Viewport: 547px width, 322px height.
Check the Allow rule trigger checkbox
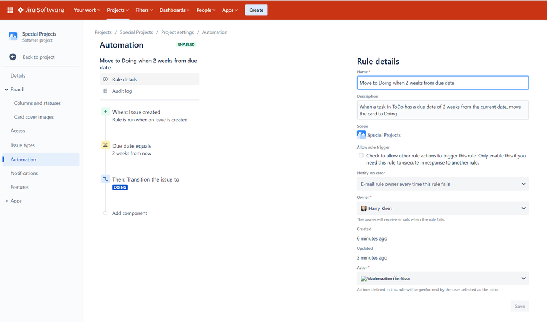click(361, 155)
